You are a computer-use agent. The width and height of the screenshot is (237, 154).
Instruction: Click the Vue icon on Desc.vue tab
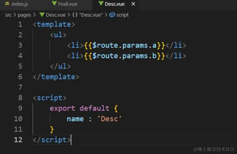coord(101,3)
